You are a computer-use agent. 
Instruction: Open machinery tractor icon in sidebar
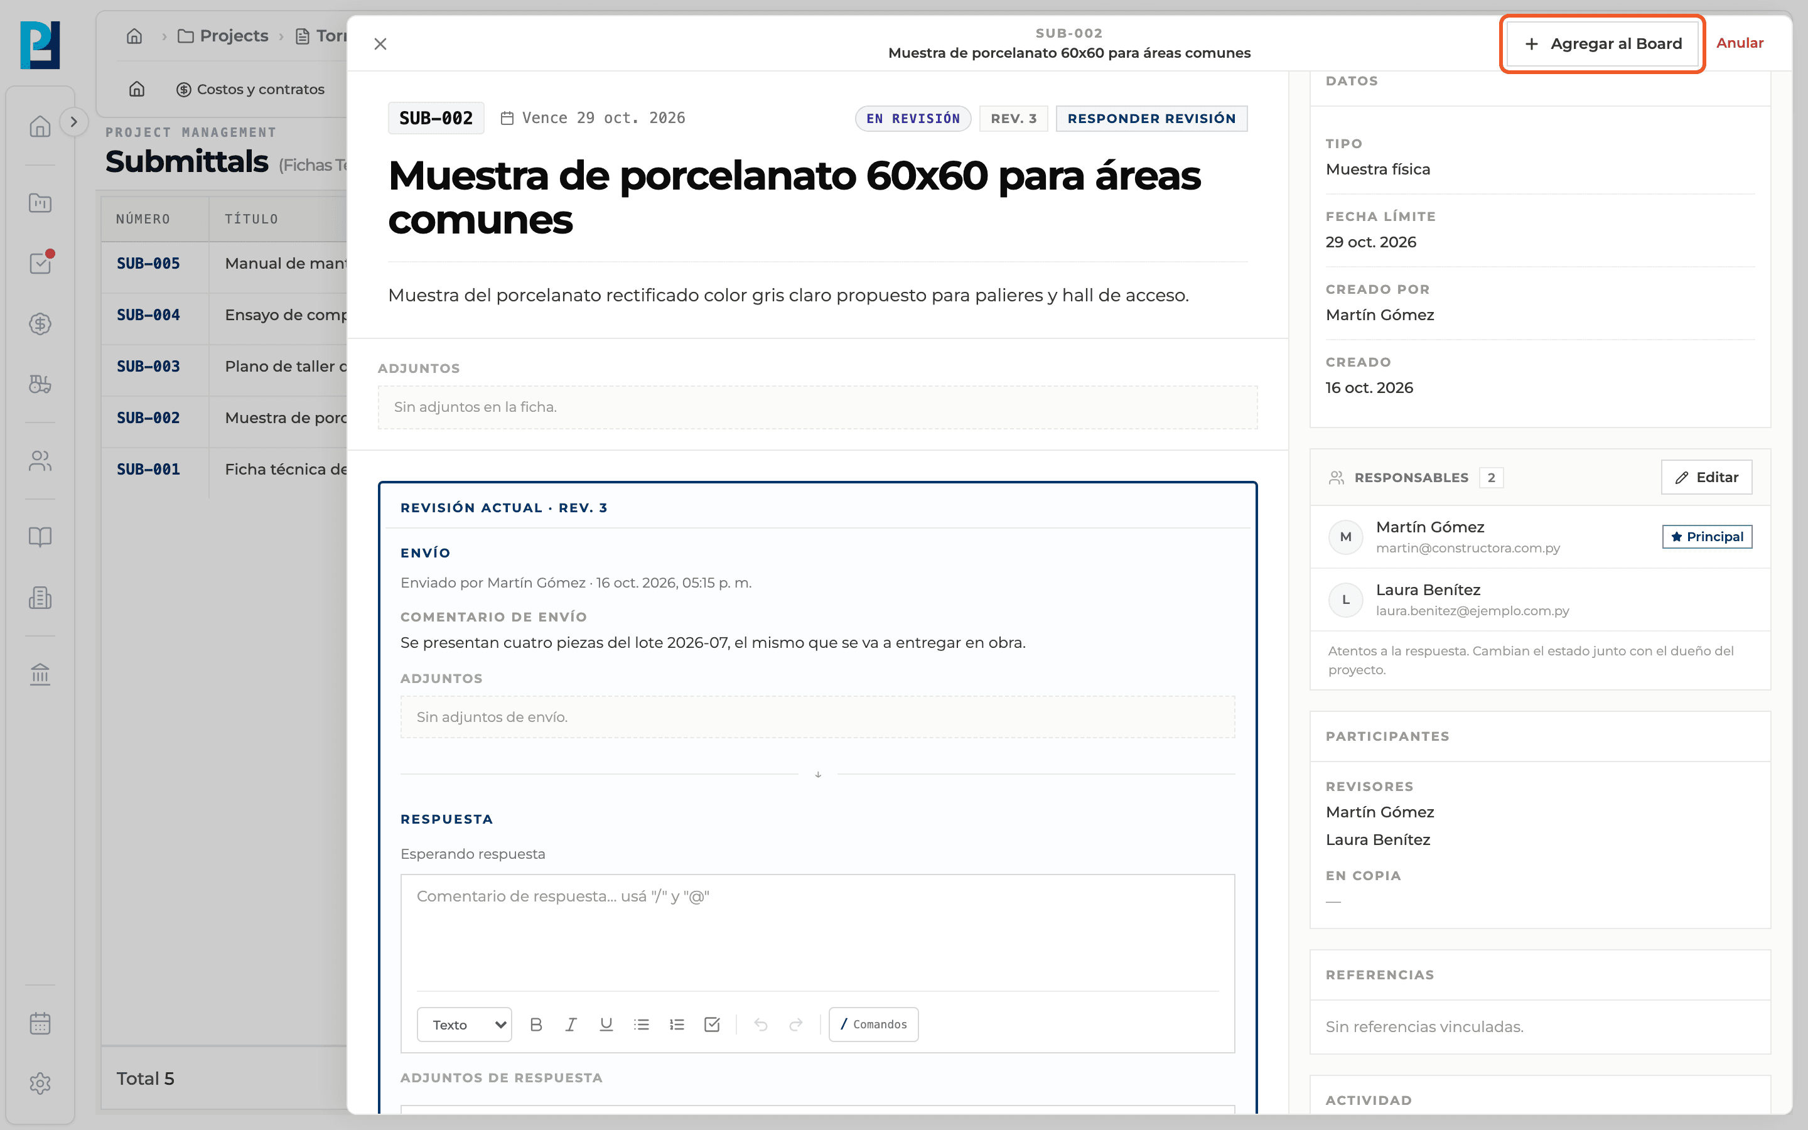point(40,384)
